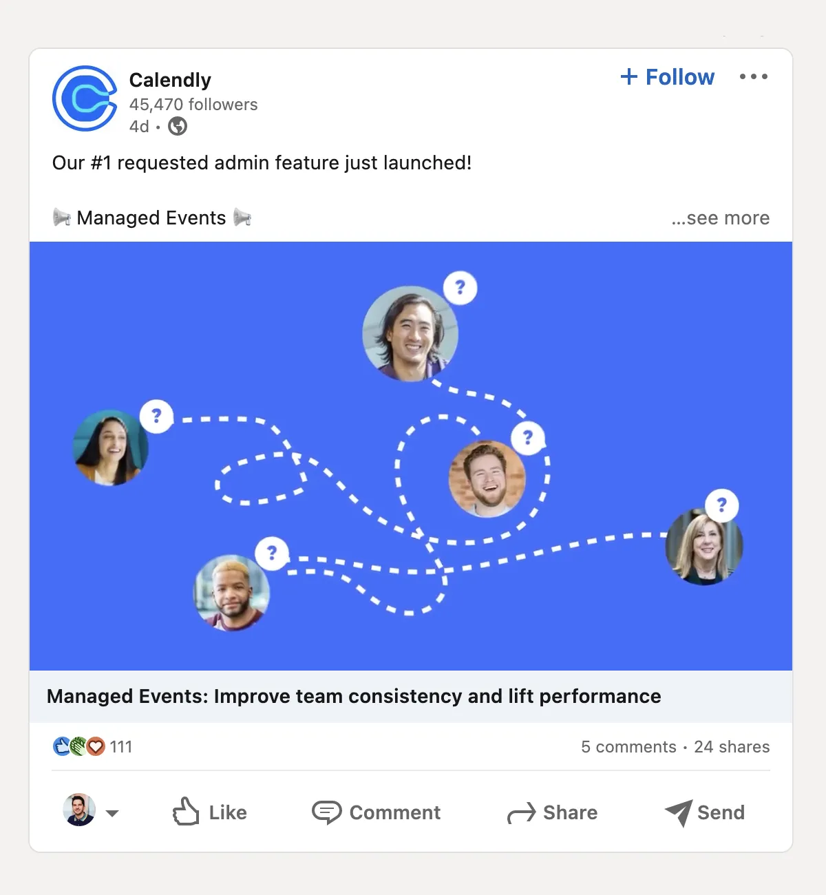View the 5 comments
826x895 pixels.
pyautogui.click(x=628, y=746)
